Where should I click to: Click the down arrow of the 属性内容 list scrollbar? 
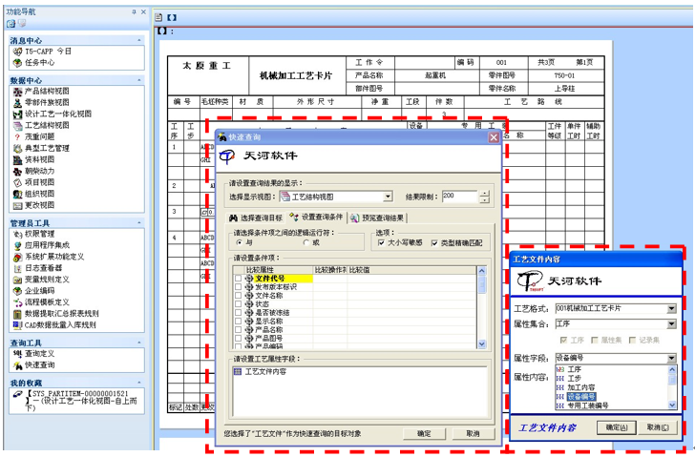pyautogui.click(x=672, y=405)
